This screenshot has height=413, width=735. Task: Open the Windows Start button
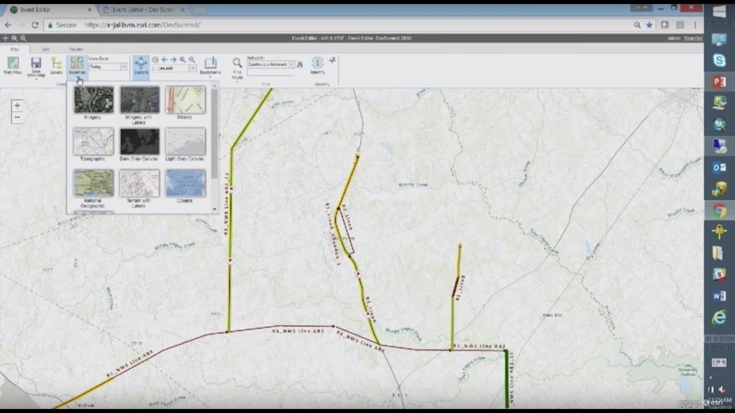719,11
